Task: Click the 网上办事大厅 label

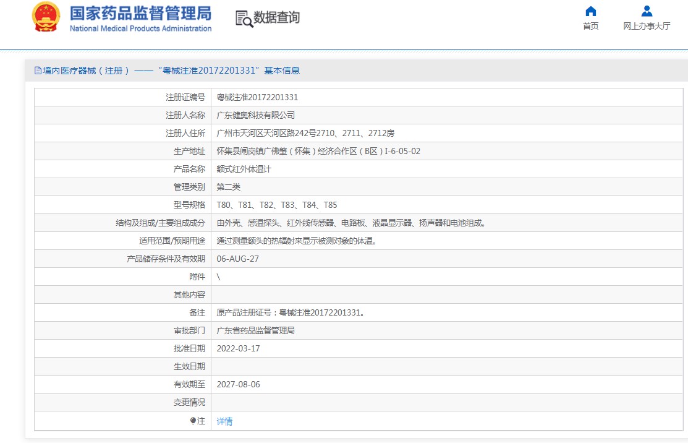Action: point(647,26)
